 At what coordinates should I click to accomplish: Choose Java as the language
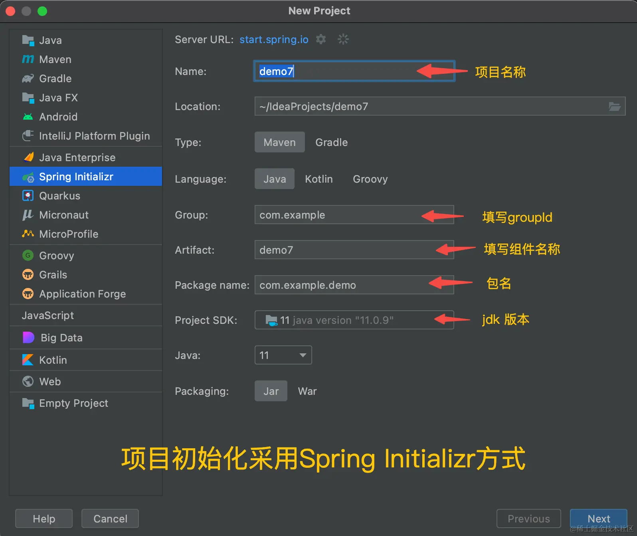point(275,179)
